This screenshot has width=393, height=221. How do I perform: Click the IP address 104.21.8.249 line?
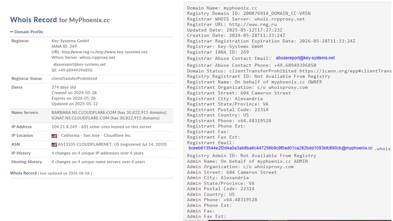[101, 127]
